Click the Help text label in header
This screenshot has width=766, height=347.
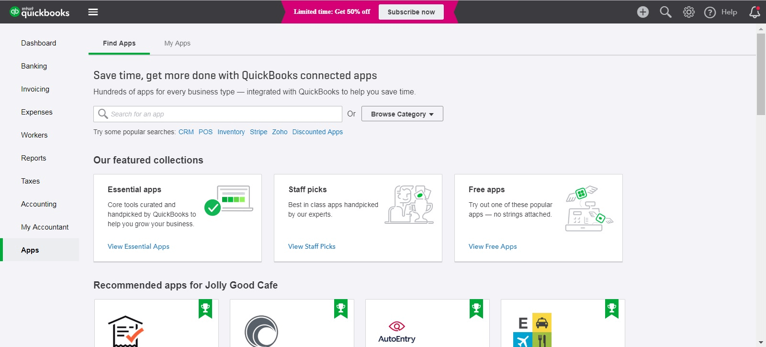(x=729, y=12)
